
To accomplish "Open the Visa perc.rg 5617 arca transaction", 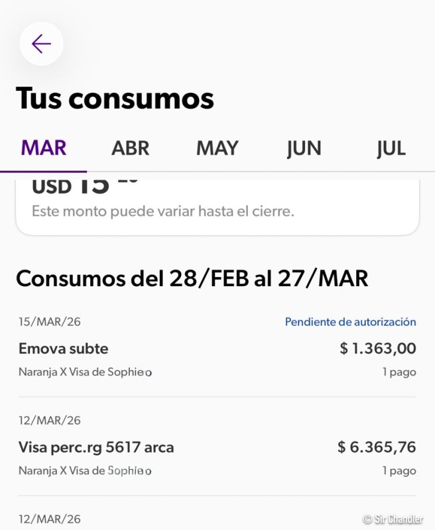I will (x=96, y=447).
